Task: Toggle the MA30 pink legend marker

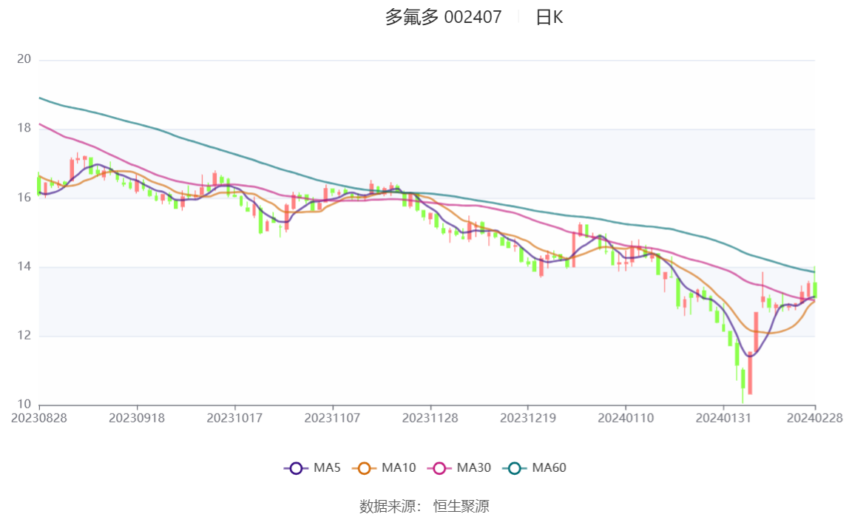Action: click(x=439, y=468)
